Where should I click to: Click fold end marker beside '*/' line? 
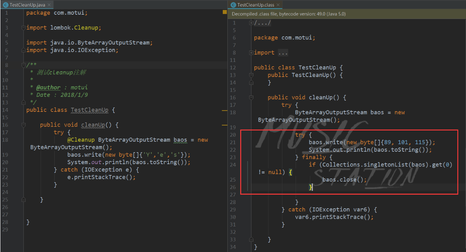coord(24,103)
